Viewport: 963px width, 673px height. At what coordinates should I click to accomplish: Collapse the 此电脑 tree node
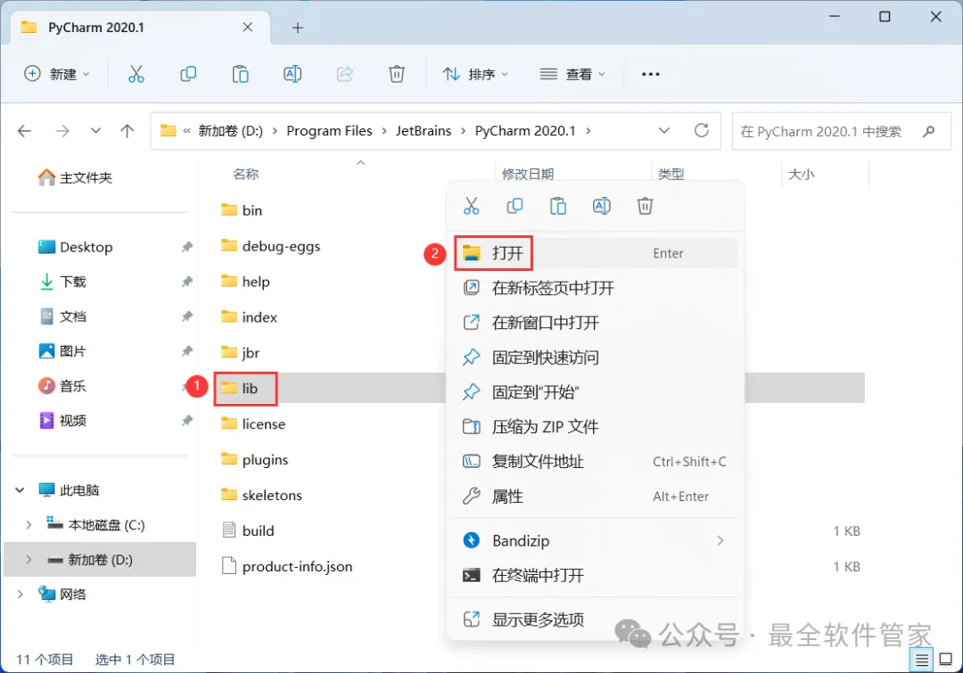20,490
